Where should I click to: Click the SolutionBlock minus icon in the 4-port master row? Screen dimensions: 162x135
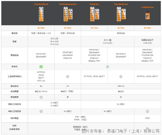[41, 111]
